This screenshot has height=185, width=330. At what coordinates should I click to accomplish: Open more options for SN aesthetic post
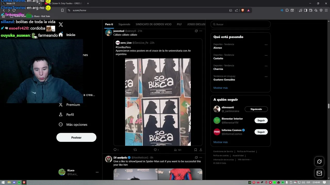pos(201,158)
